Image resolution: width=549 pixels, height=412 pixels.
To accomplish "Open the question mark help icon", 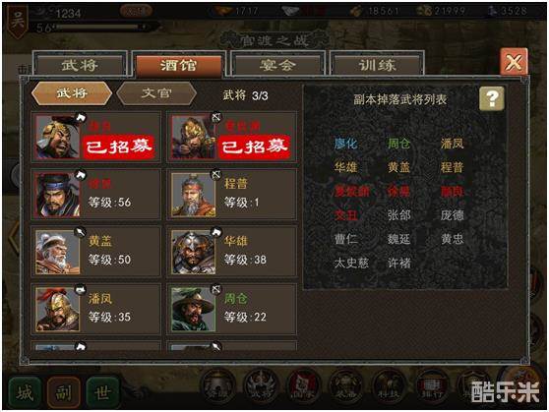I will [492, 98].
